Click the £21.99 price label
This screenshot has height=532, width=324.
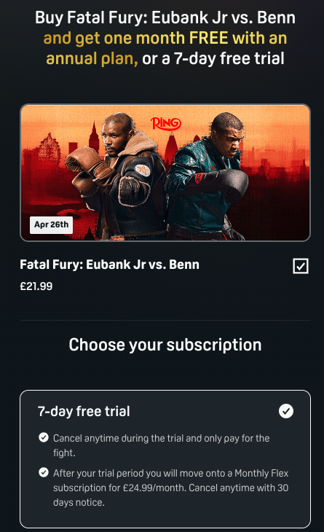click(x=36, y=286)
